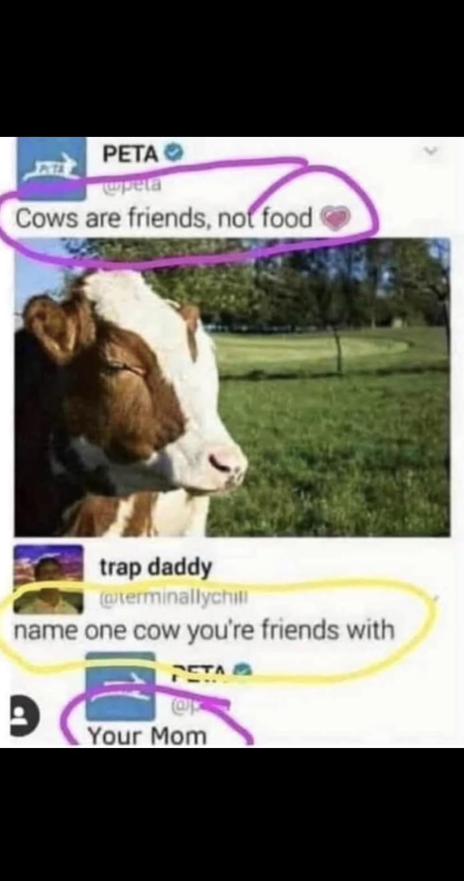Click the PETA display name in first tweet
Viewport: 464px width, 881px height.
click(129, 153)
